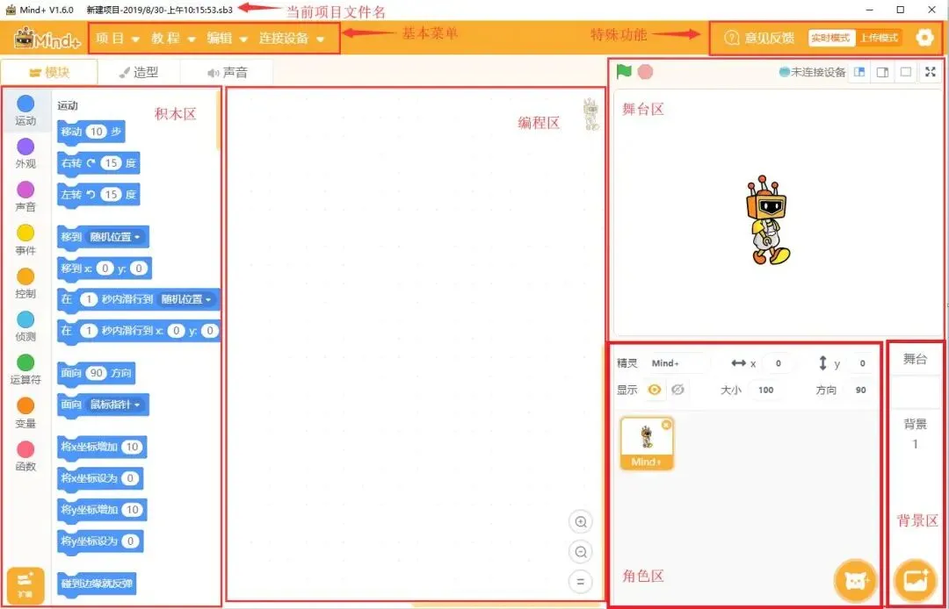The width and height of the screenshot is (949, 609).
Task: Add a new backdrop image
Action: (915, 580)
